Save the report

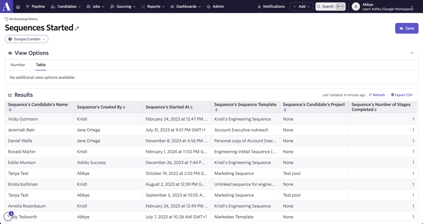point(407,28)
